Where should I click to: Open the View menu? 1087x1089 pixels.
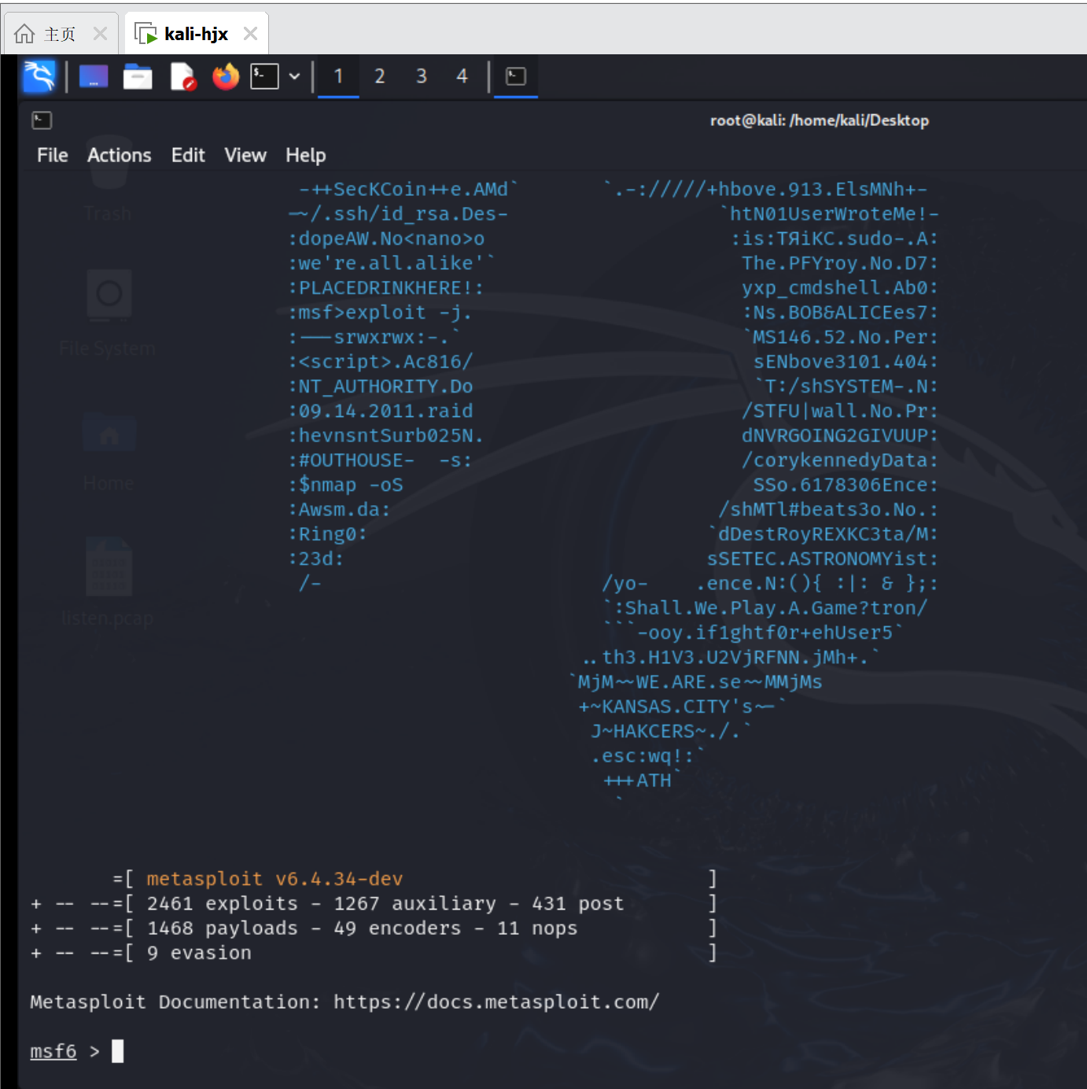tap(245, 155)
